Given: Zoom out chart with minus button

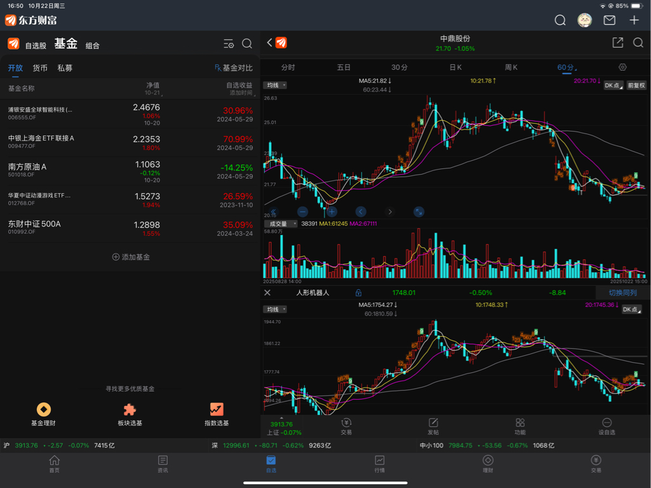Looking at the screenshot, I should (303, 212).
